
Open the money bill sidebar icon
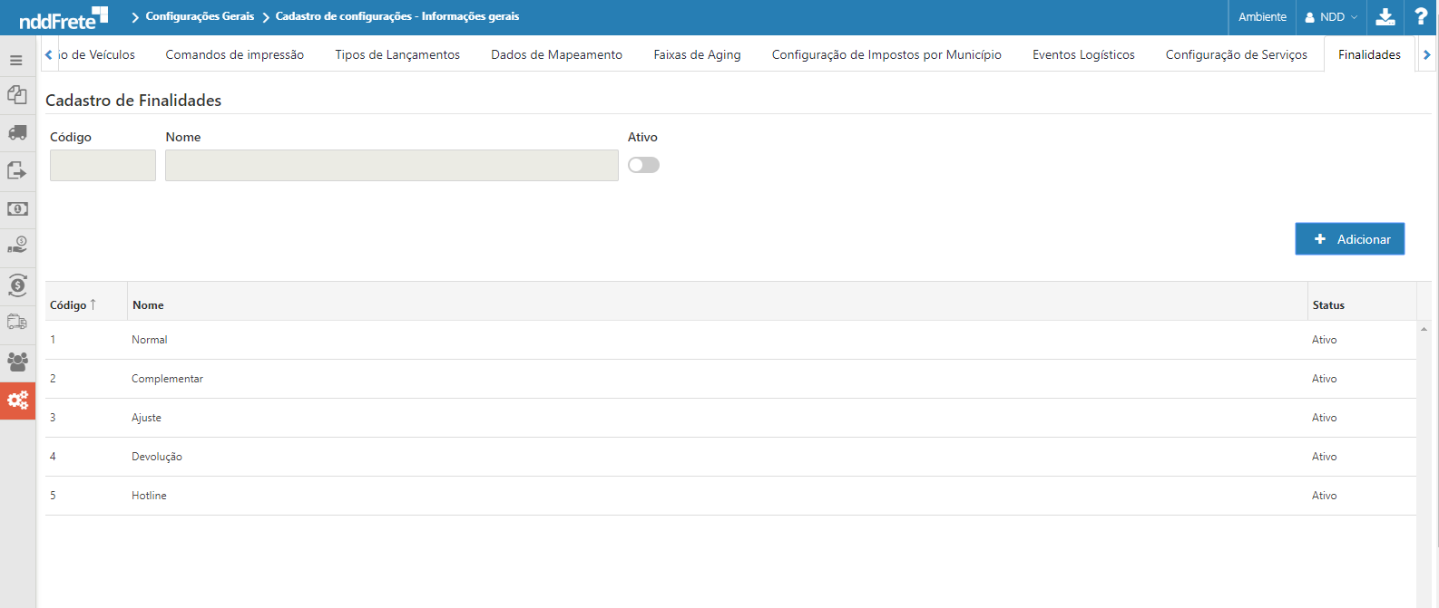pos(17,208)
